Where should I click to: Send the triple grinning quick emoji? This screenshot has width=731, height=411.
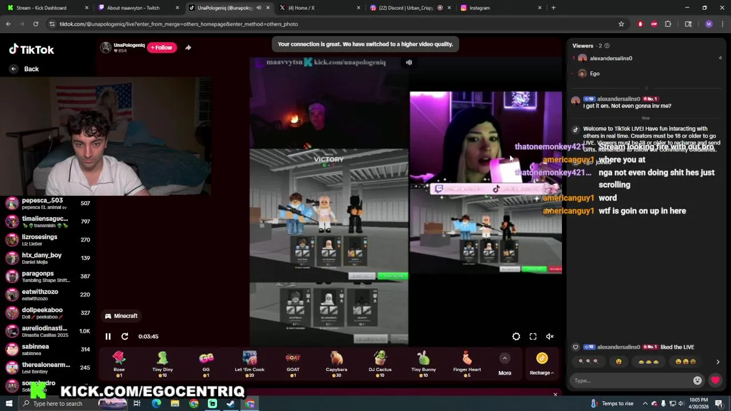tap(685, 361)
